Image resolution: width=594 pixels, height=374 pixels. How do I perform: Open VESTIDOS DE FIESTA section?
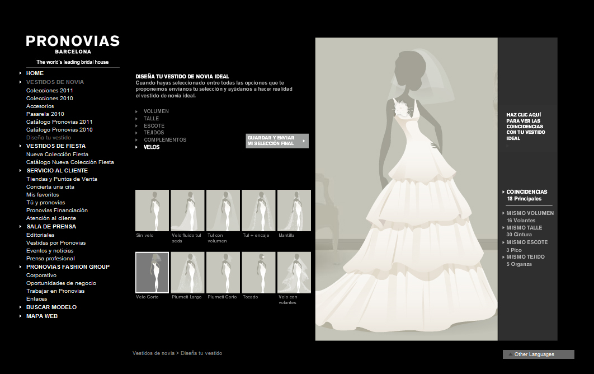[56, 146]
